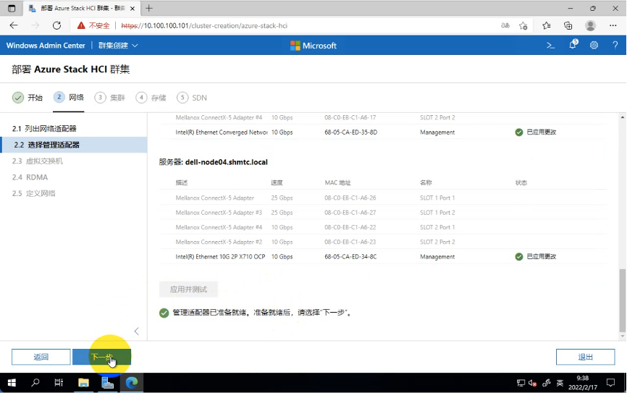
Task: Select step 3 集群 tab
Action: 109,98
